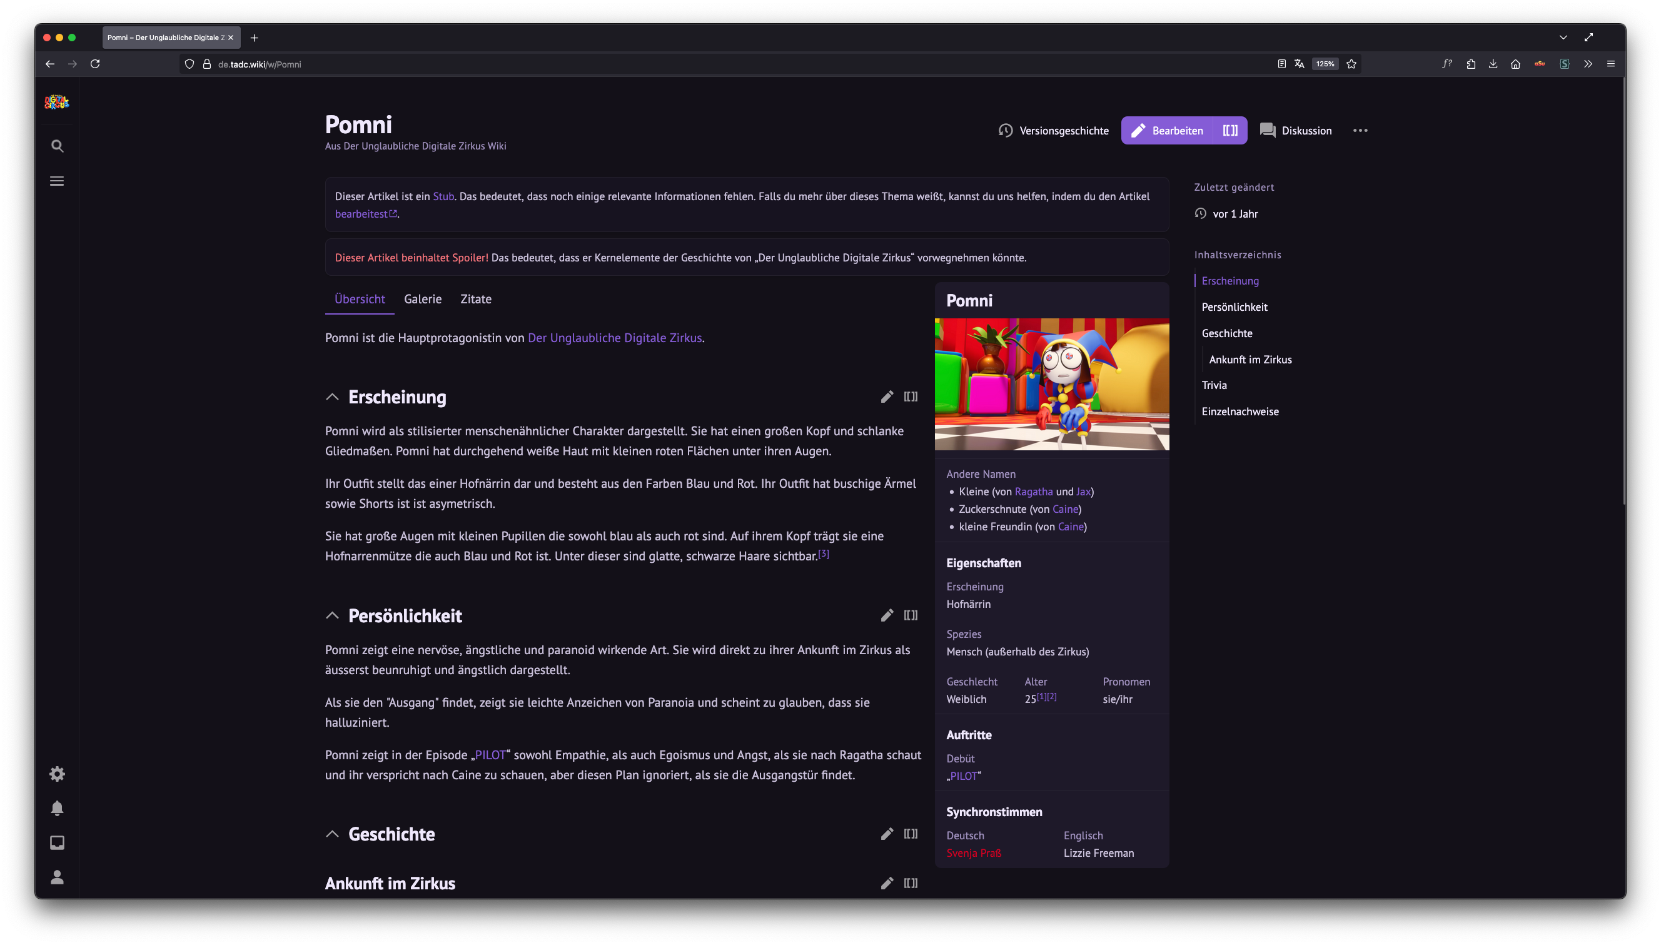Click the Pomni infobox image
Screen dimensions: 1661x945
point(1052,383)
